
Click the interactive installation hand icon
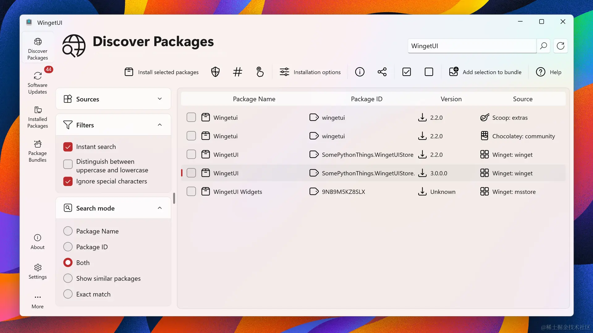(260, 72)
